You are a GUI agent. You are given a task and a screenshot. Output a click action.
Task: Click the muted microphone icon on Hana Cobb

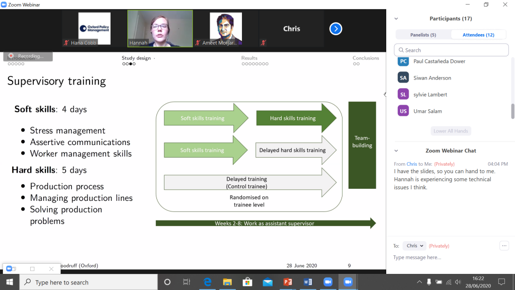pyautogui.click(x=66, y=43)
